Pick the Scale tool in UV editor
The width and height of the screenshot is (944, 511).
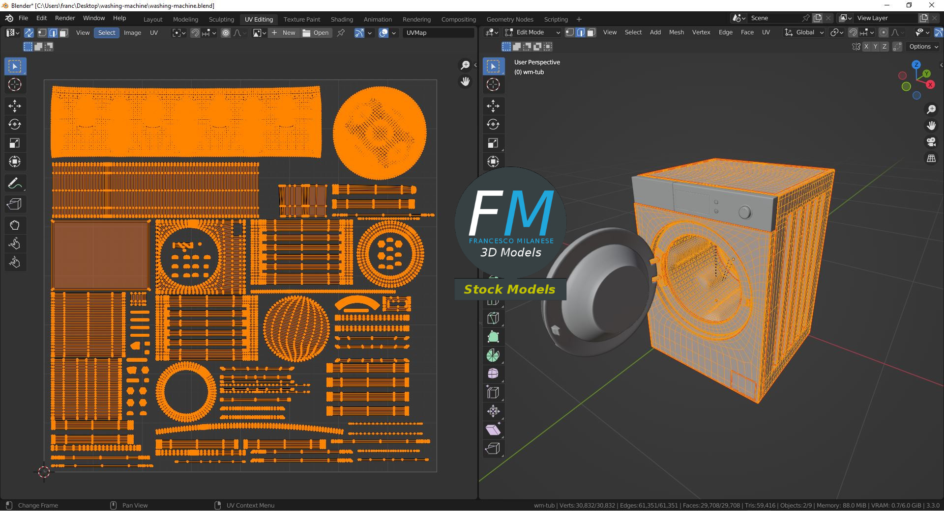coord(14,143)
